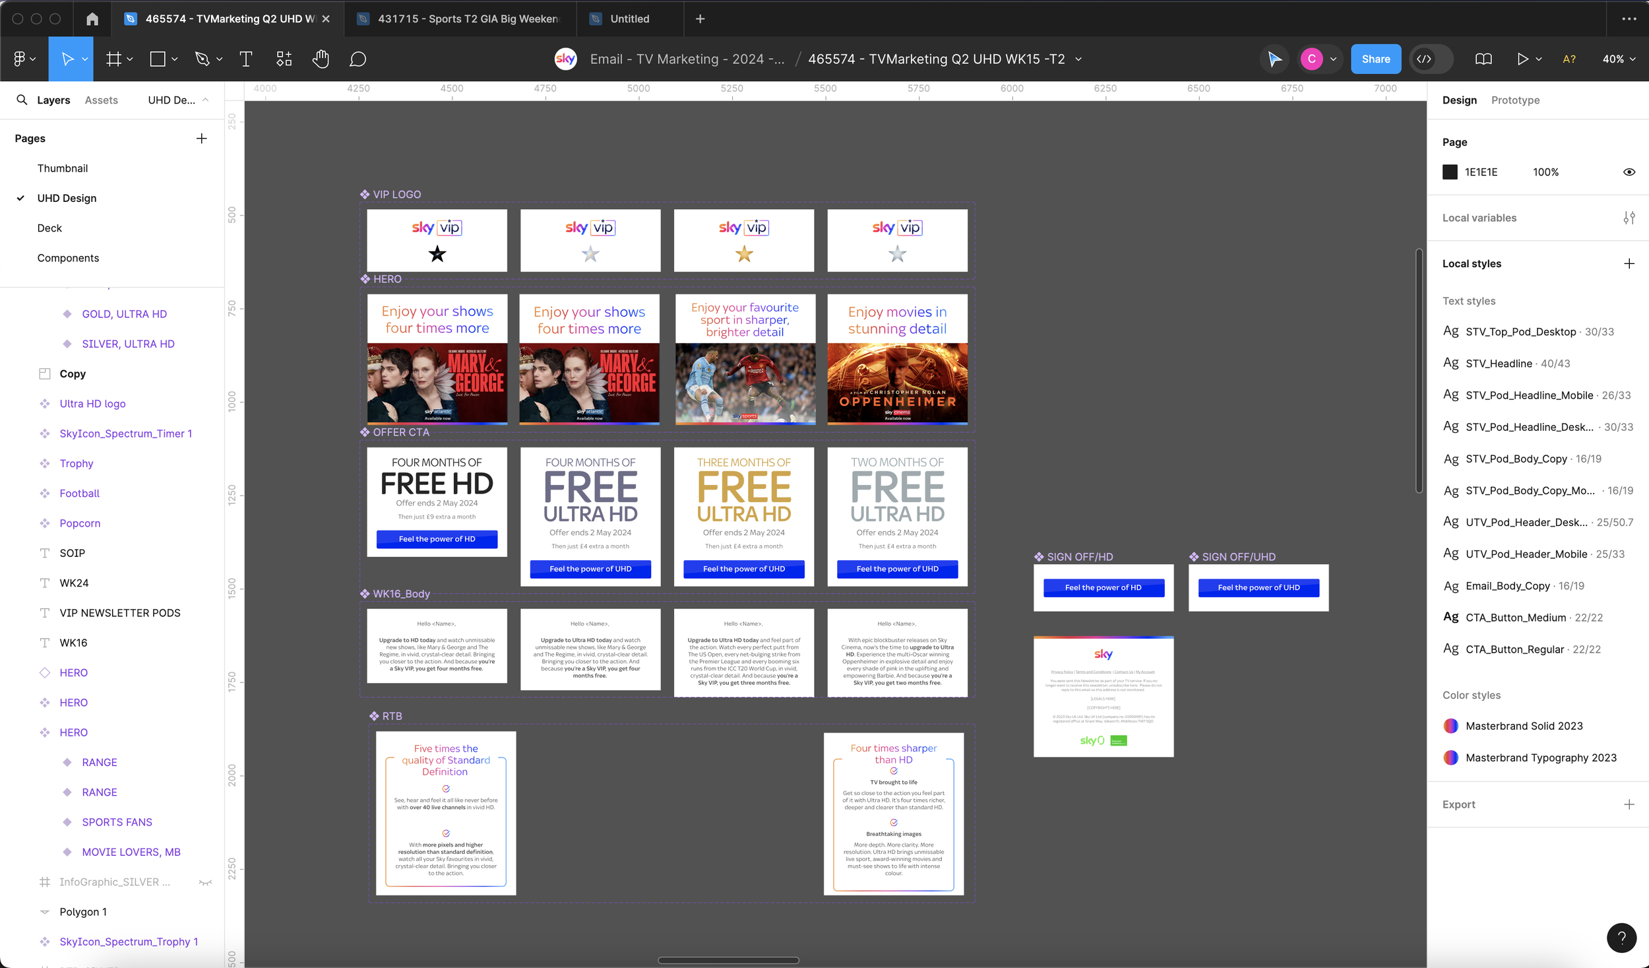
Task: Check missing fonts A? indicator
Action: click(1570, 59)
